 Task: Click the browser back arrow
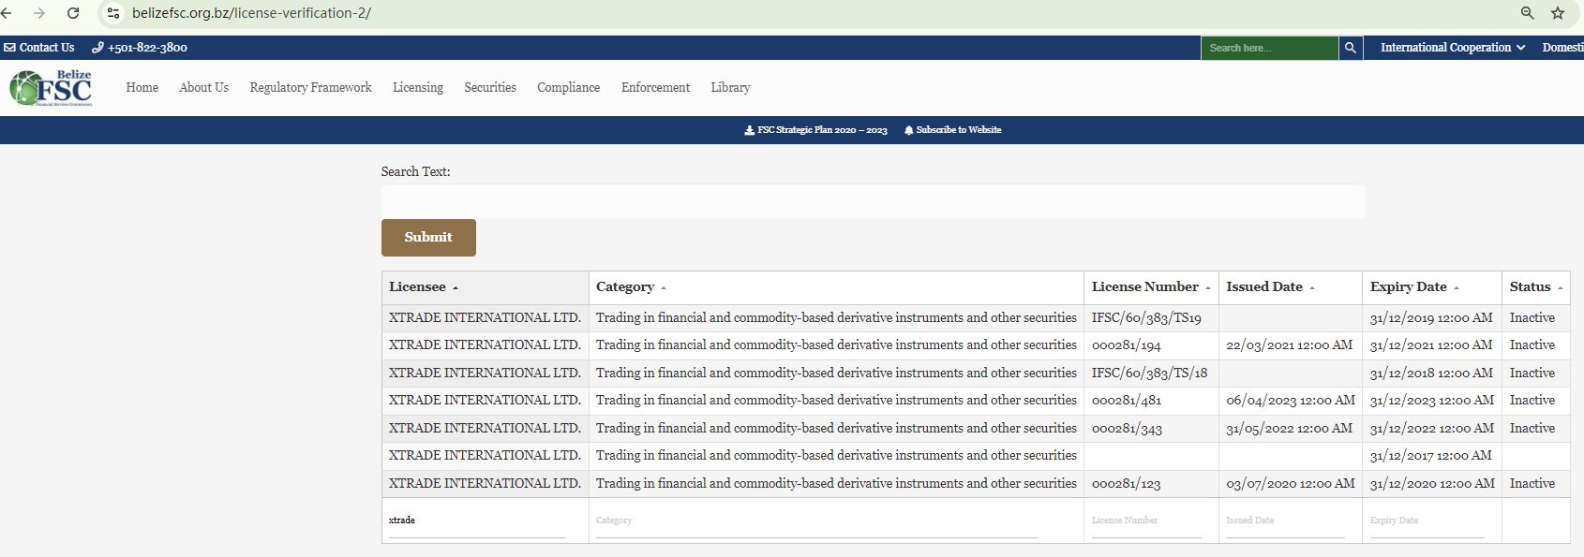[x=7, y=13]
